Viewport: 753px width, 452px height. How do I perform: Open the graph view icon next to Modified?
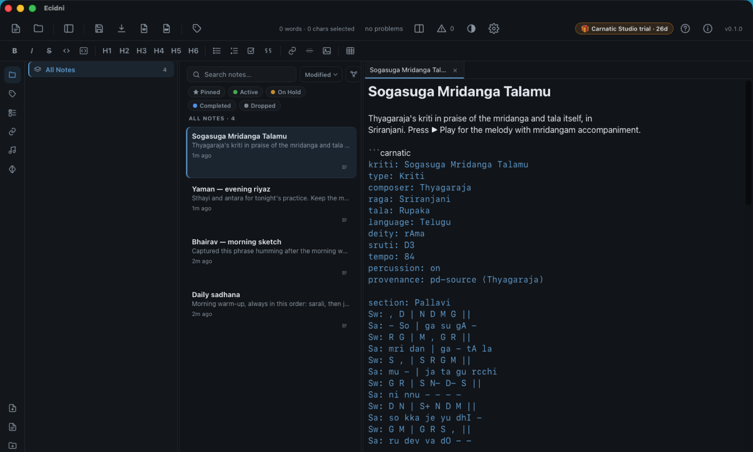point(353,74)
